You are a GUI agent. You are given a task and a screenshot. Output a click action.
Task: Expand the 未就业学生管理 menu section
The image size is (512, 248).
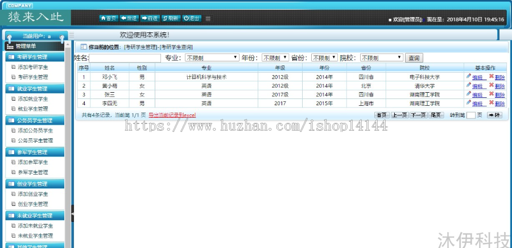[35, 216]
